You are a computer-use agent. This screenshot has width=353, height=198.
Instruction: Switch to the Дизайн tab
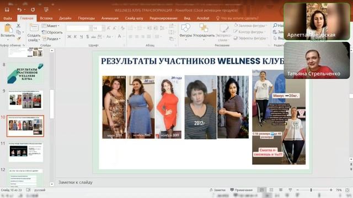point(65,18)
